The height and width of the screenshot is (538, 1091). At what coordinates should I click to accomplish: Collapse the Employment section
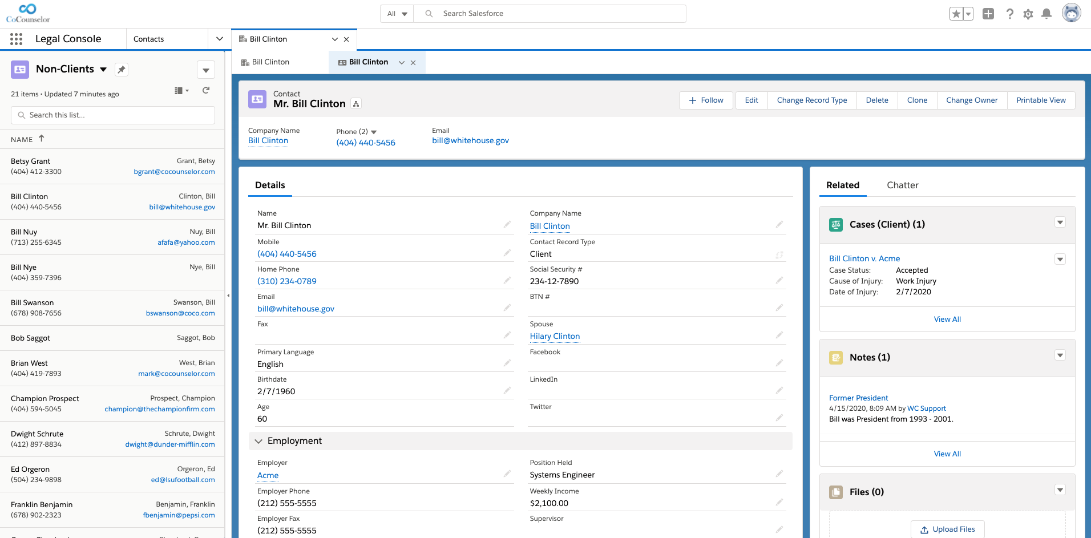[258, 441]
